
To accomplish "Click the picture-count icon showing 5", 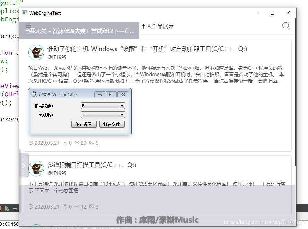I will click(x=91, y=143).
